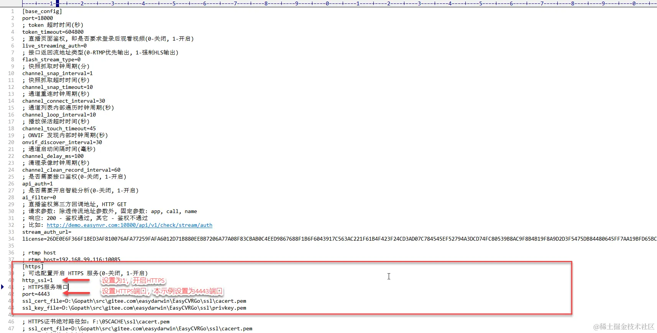Click the long license= key line

(339, 239)
